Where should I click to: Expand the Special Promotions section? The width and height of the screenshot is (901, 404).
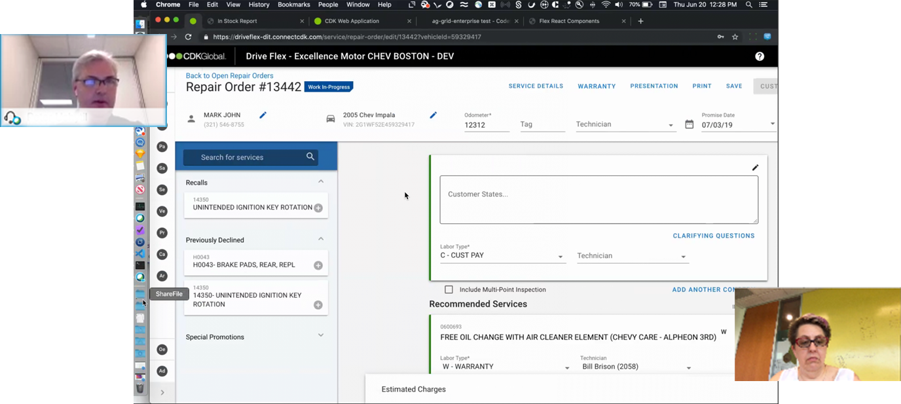(x=321, y=336)
